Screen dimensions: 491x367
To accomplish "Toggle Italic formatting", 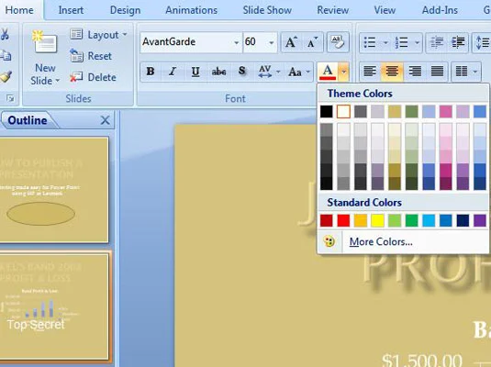I will pos(173,72).
